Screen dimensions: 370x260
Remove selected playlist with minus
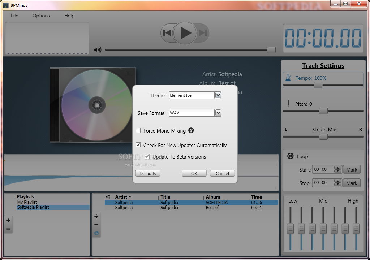coord(8,229)
